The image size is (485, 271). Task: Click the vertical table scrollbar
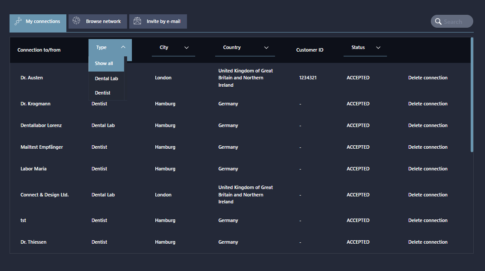(x=472, y=95)
